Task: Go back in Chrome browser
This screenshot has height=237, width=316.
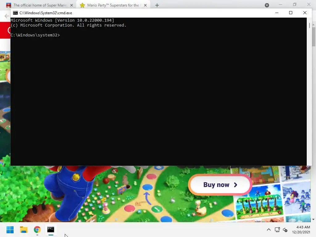Action: (x=7, y=16)
